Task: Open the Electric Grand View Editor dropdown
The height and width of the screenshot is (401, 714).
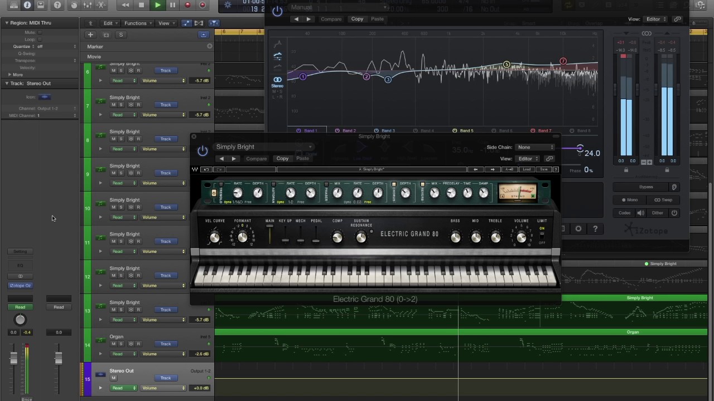Action: tap(527, 159)
